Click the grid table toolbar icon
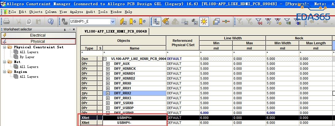The width and height of the screenshot is (335, 126). coord(185,21)
